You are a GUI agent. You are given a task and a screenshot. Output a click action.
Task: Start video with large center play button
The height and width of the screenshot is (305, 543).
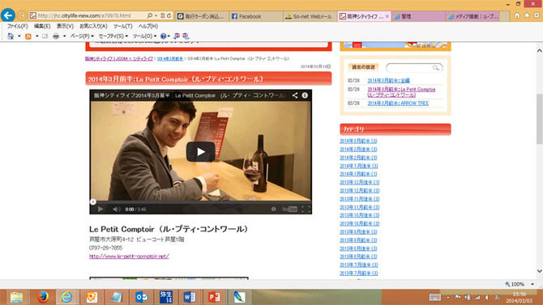point(201,152)
